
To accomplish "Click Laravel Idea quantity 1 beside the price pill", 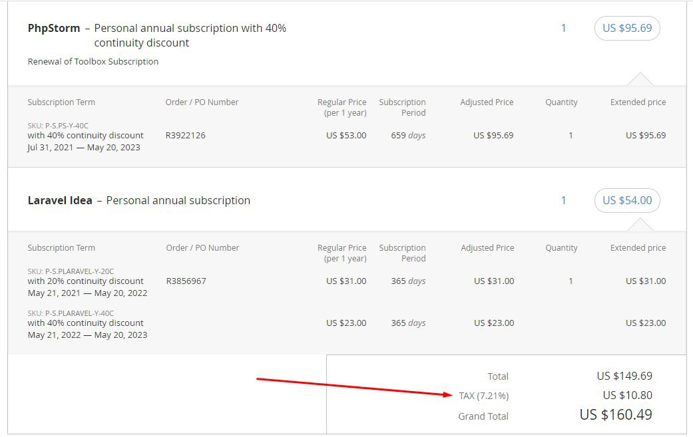I will (563, 200).
